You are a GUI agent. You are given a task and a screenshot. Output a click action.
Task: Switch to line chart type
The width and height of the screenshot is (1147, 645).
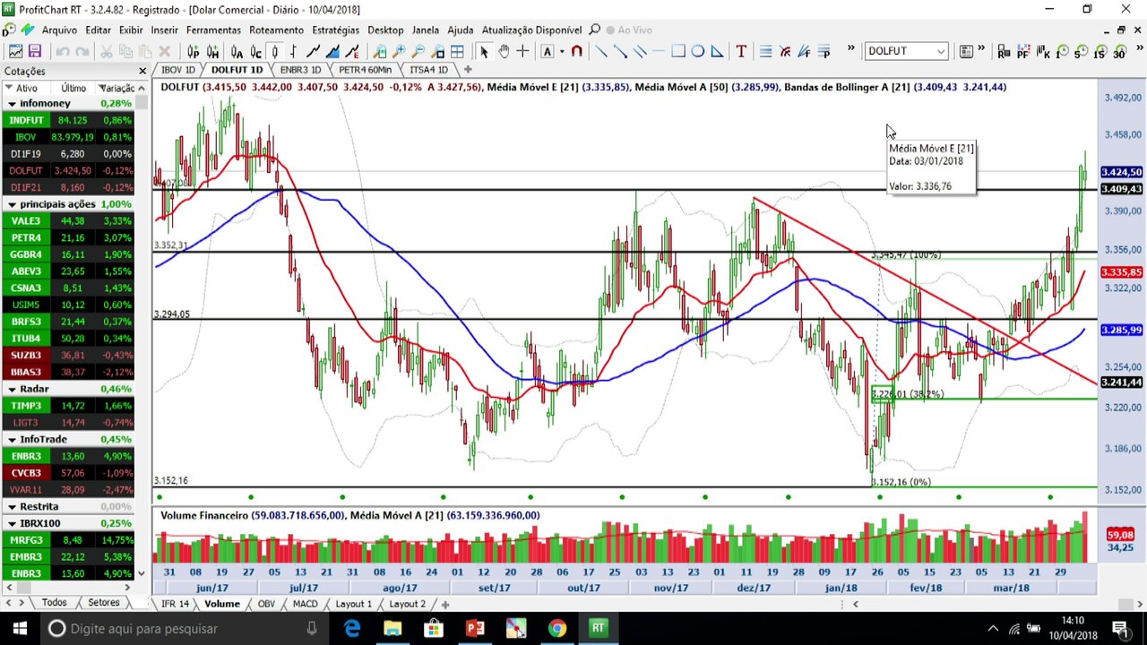(x=314, y=51)
